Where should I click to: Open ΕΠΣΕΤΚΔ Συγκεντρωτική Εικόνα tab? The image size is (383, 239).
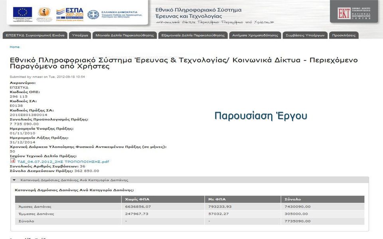(x=35, y=35)
